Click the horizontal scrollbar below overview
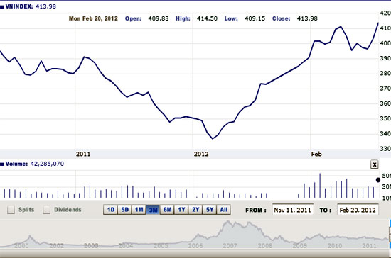Screen dimensions: 391x258 (195, 254)
